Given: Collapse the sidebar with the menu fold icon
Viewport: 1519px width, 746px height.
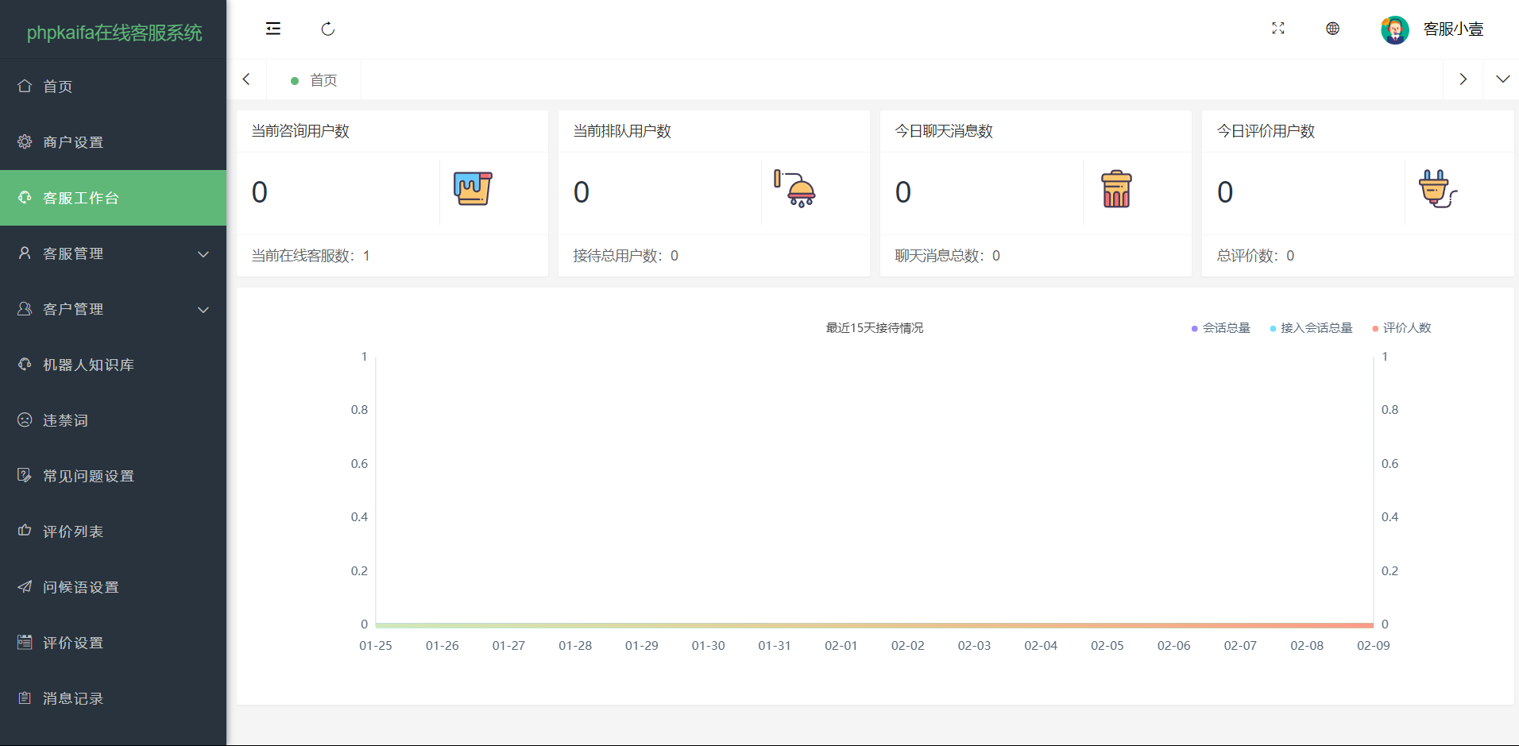Looking at the screenshot, I should point(273,29).
